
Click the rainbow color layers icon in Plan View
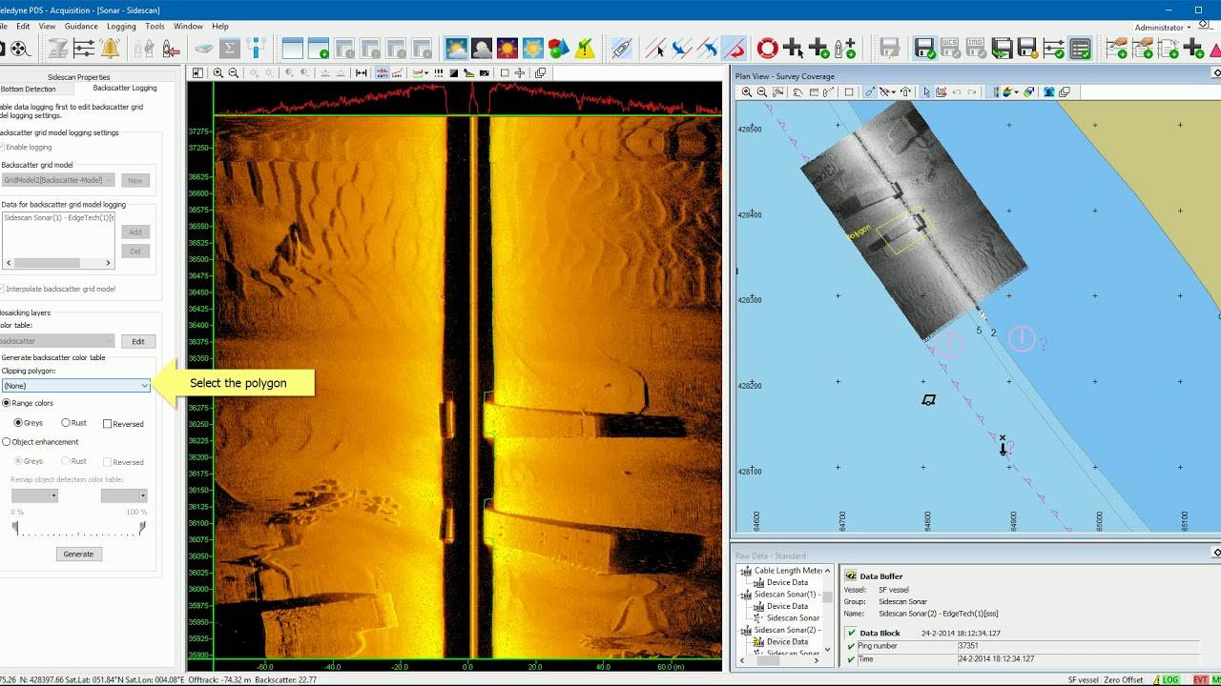coord(1007,92)
